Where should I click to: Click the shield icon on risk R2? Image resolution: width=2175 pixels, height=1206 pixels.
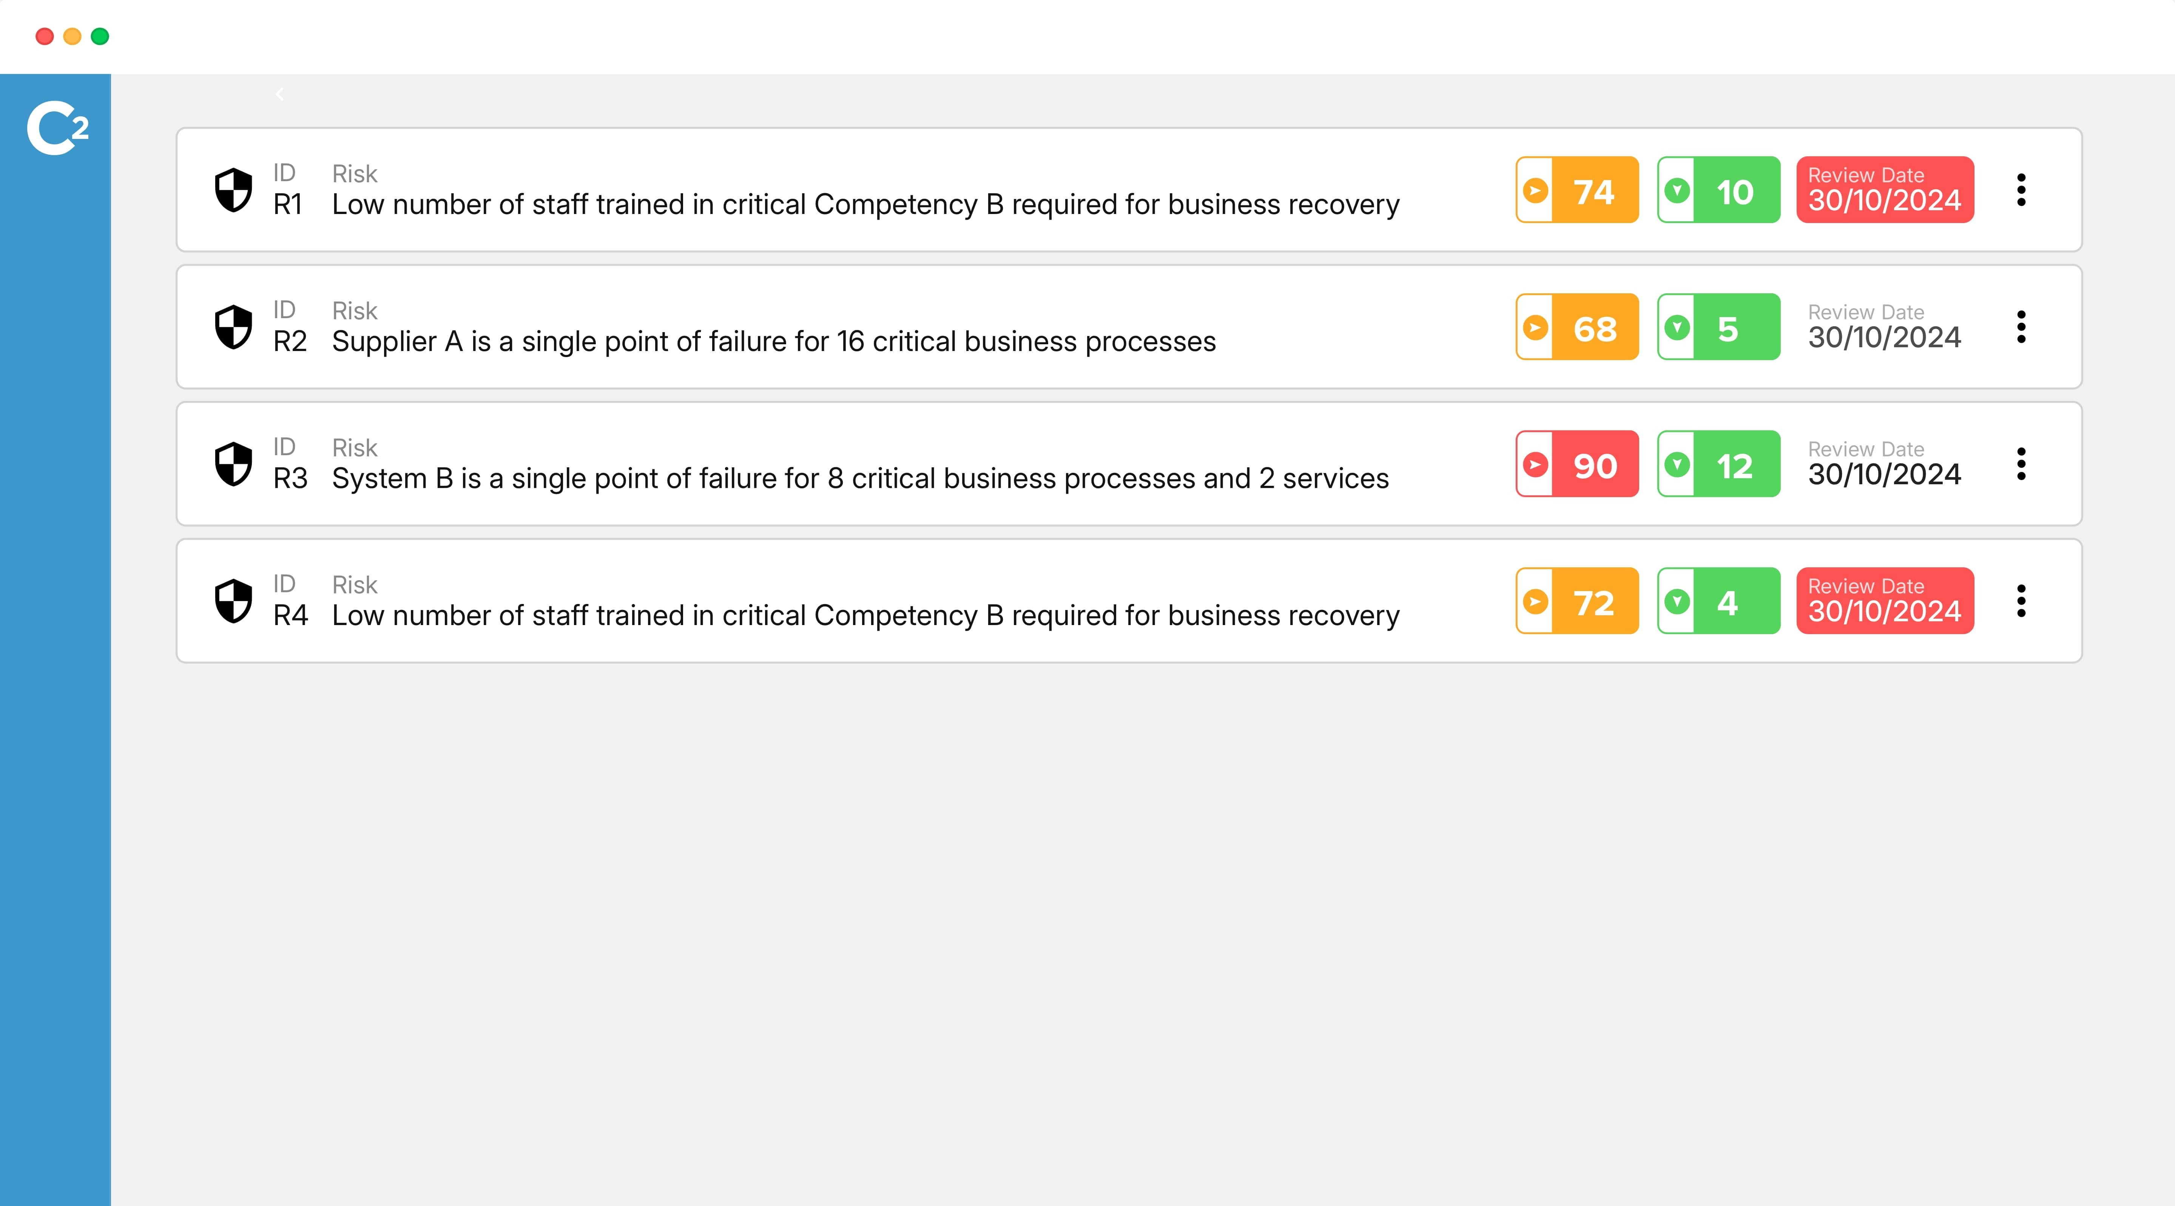click(x=234, y=328)
